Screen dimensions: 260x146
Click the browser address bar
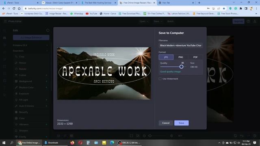pyautogui.click(x=116, y=9)
